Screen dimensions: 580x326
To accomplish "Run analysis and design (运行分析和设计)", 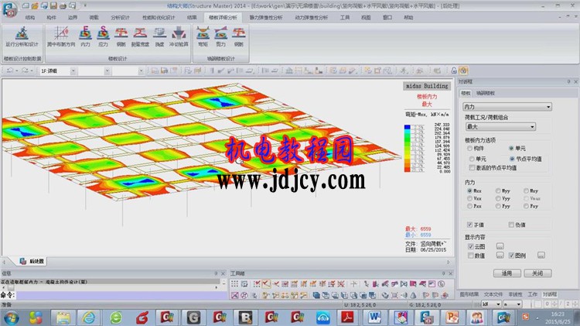I will pos(22,37).
